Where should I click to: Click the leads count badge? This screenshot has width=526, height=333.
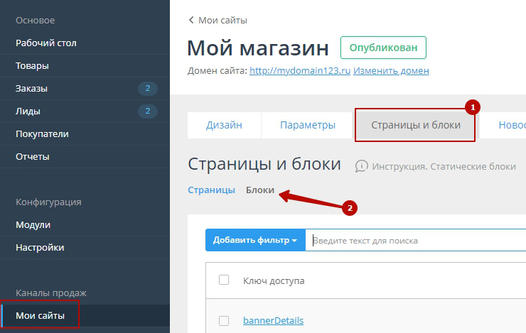click(147, 111)
